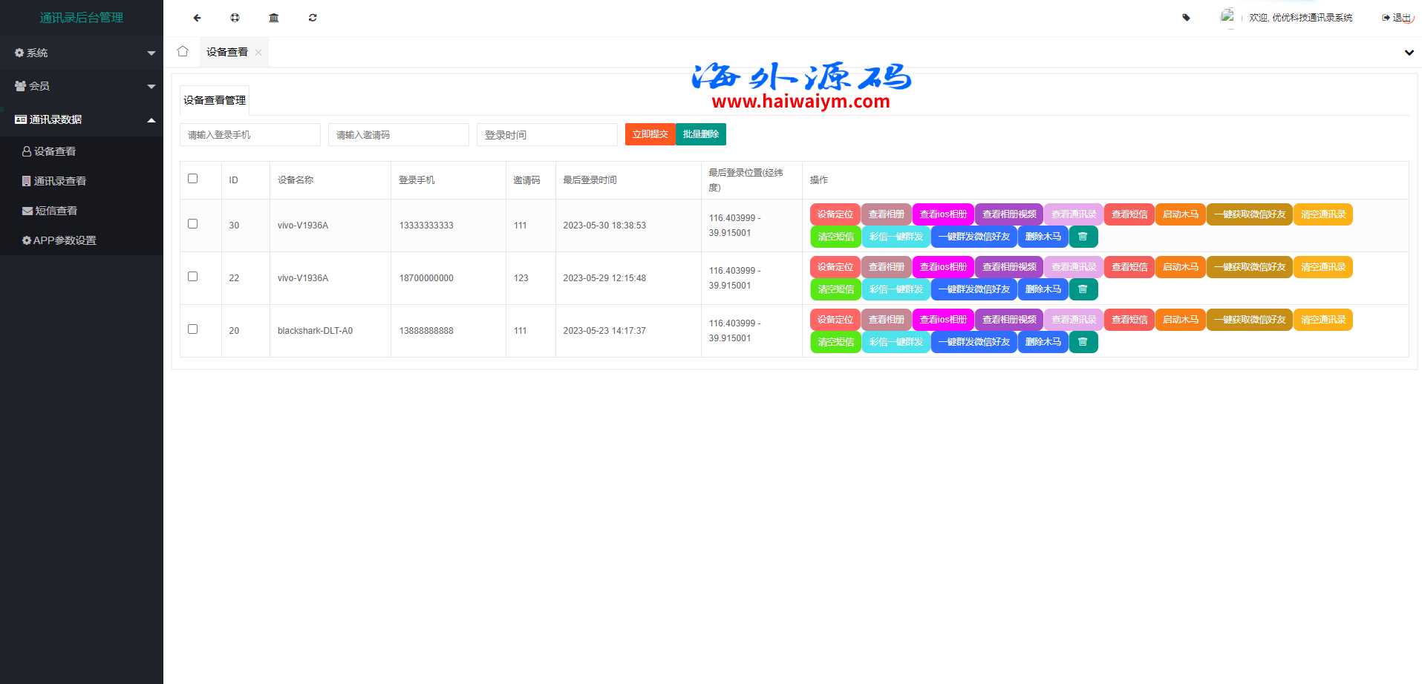The height and width of the screenshot is (684, 1422).
Task: Click the fullscreen crosshair icon in toolbar
Action: click(x=235, y=18)
